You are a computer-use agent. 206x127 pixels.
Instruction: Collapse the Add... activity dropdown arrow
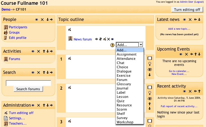tap(141, 45)
